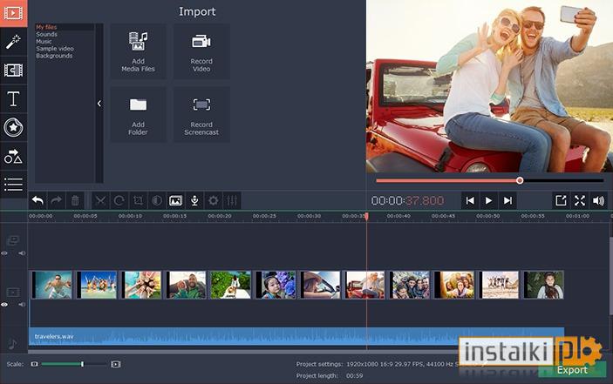Select the travelers.wav audio clip
The image size is (613, 384).
tap(296, 336)
